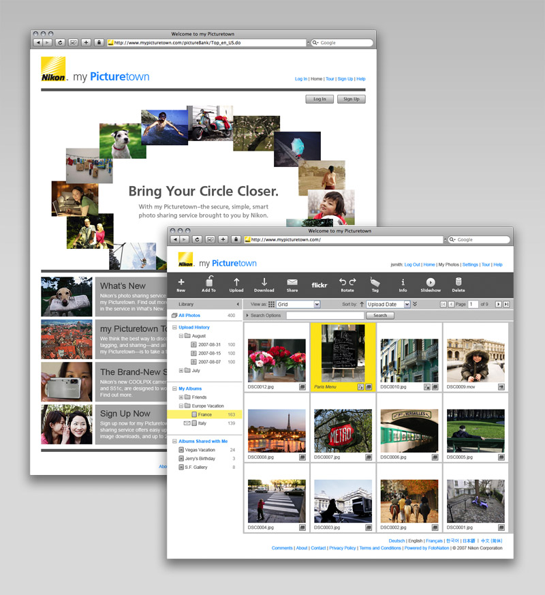Click icon under DSC0012.jpg thumbnail

pyautogui.click(x=302, y=387)
